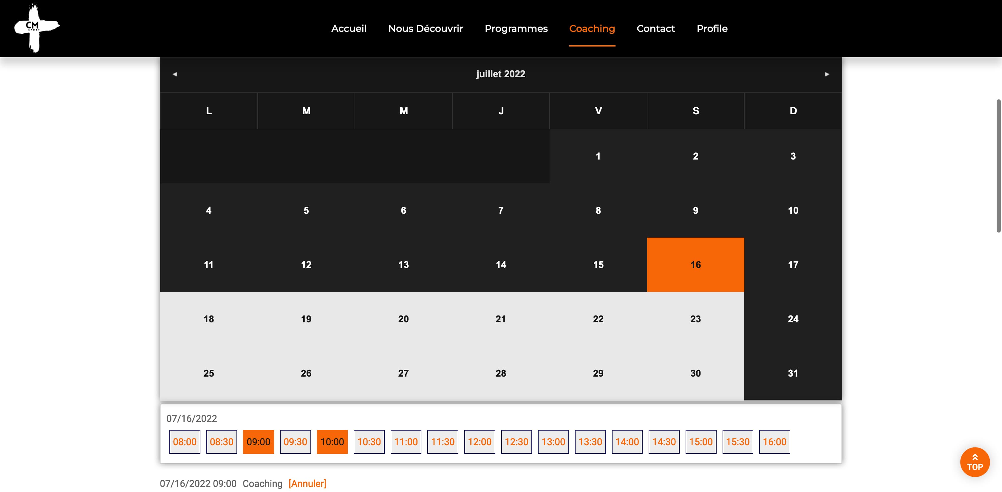The width and height of the screenshot is (1002, 492).
Task: Select the 09:00 time slot button
Action: (x=258, y=442)
